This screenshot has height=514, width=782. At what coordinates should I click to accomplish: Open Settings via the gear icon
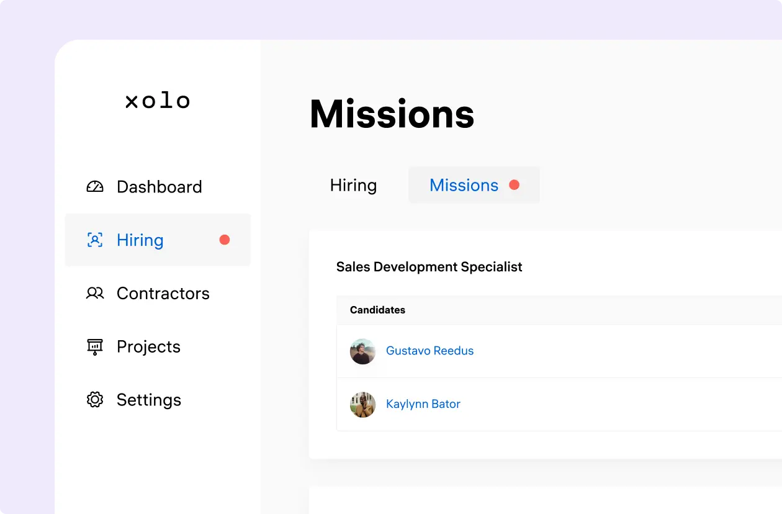pos(94,400)
